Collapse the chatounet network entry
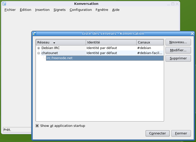196x142 pixels. coord(39,53)
